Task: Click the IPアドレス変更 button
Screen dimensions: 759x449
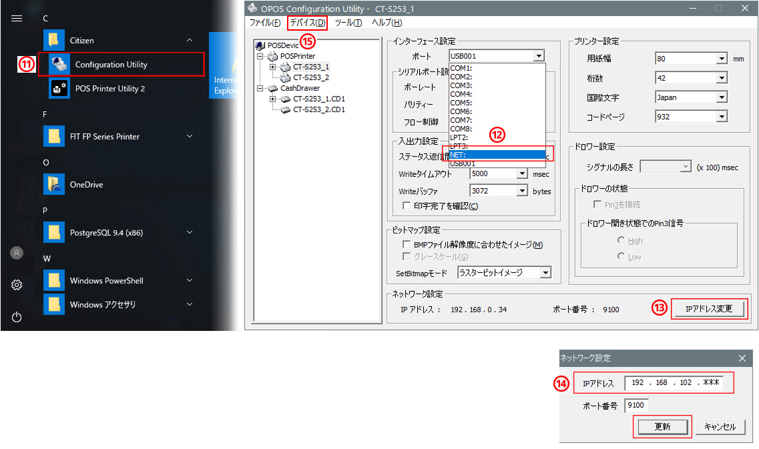Action: point(708,309)
